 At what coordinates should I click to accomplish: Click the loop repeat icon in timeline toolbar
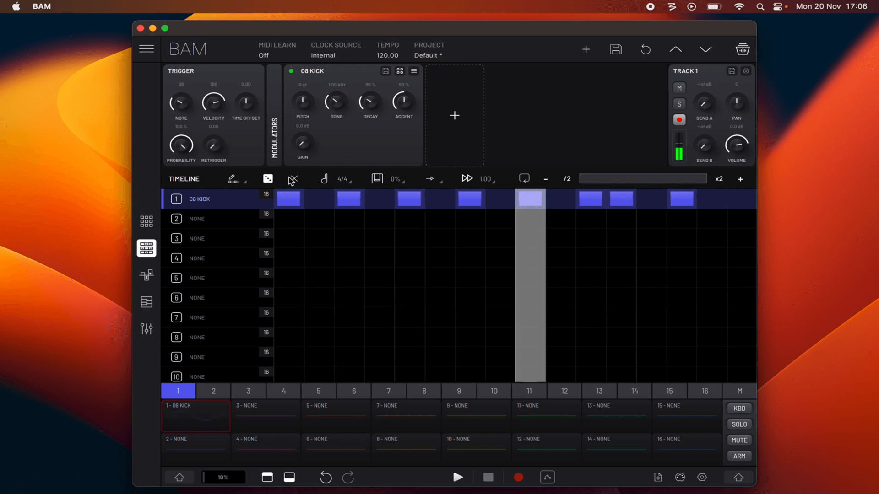[524, 178]
